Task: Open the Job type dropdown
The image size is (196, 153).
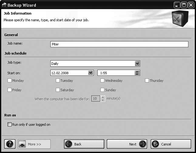Action: [137, 64]
